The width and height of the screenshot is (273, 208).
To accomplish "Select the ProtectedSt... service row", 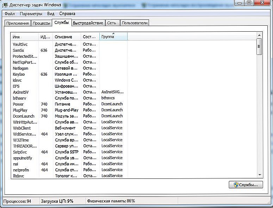I will pos(69,56).
